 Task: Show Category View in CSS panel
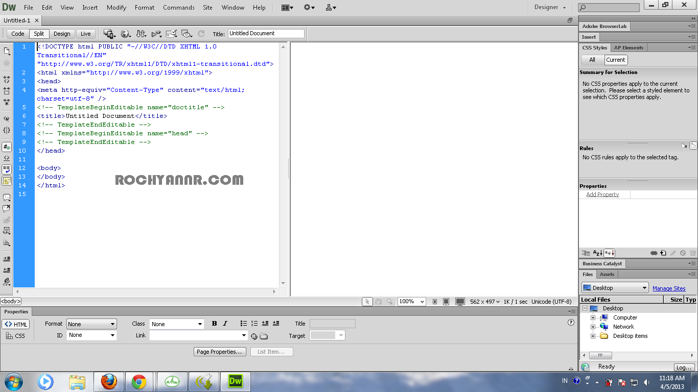pyautogui.click(x=586, y=253)
